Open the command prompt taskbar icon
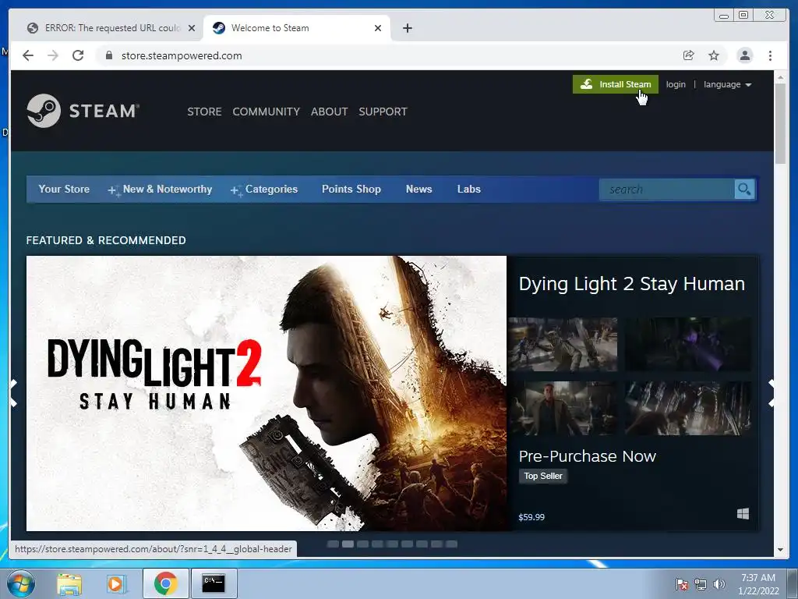The image size is (798, 599). (x=214, y=583)
